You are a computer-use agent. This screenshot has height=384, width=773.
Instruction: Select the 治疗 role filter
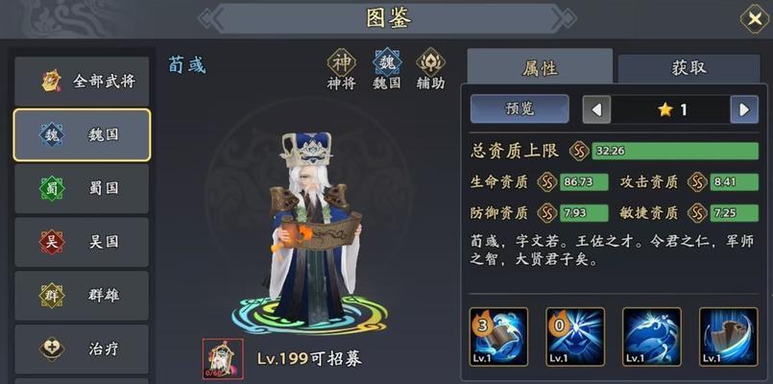point(82,349)
